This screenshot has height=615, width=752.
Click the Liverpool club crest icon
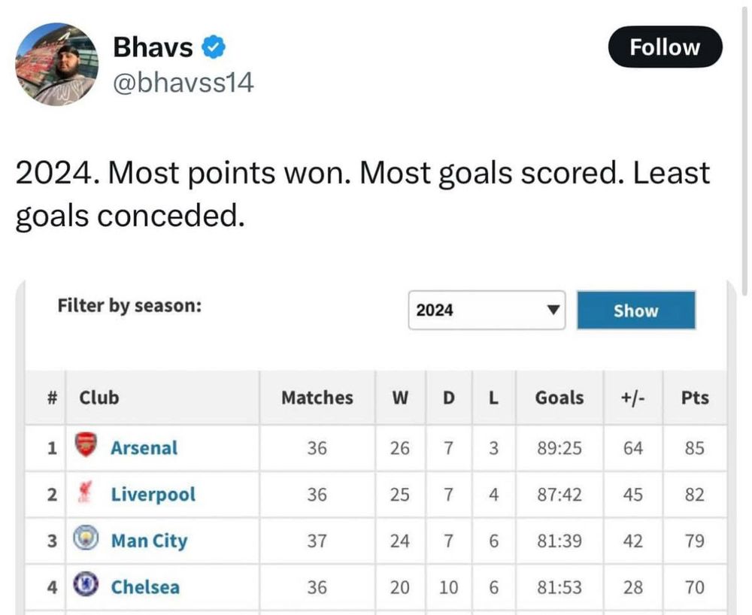pos(84,494)
